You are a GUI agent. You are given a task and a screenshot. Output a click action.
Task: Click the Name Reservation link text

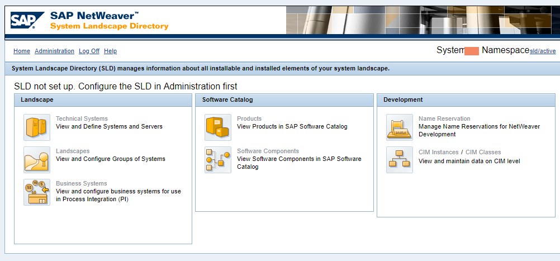pos(444,118)
